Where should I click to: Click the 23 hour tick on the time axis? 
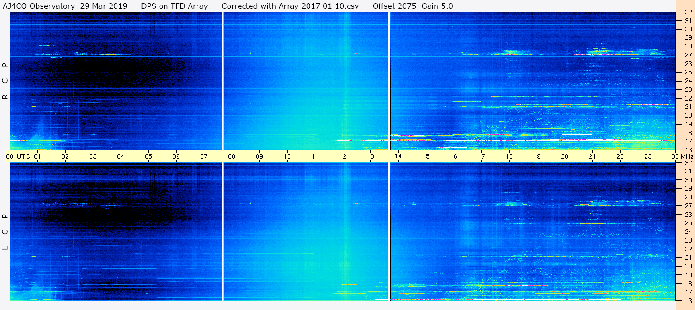tap(648, 156)
